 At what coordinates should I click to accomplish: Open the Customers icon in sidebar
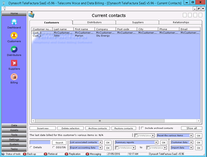click(14, 36)
